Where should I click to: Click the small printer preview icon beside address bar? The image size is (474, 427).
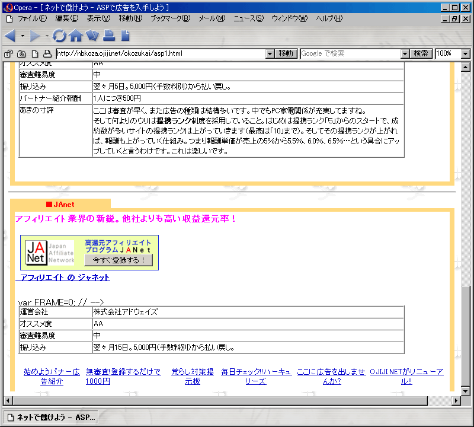47,54
